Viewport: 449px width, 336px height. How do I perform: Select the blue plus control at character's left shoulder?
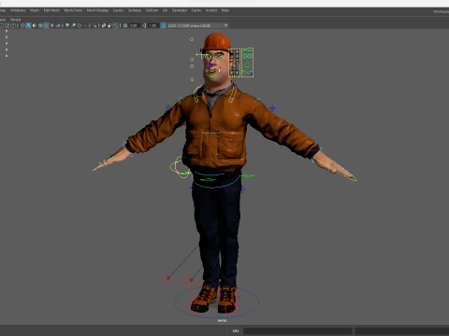point(272,108)
